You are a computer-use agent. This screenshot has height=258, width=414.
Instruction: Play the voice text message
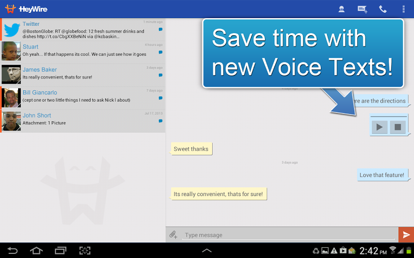pyautogui.click(x=379, y=127)
